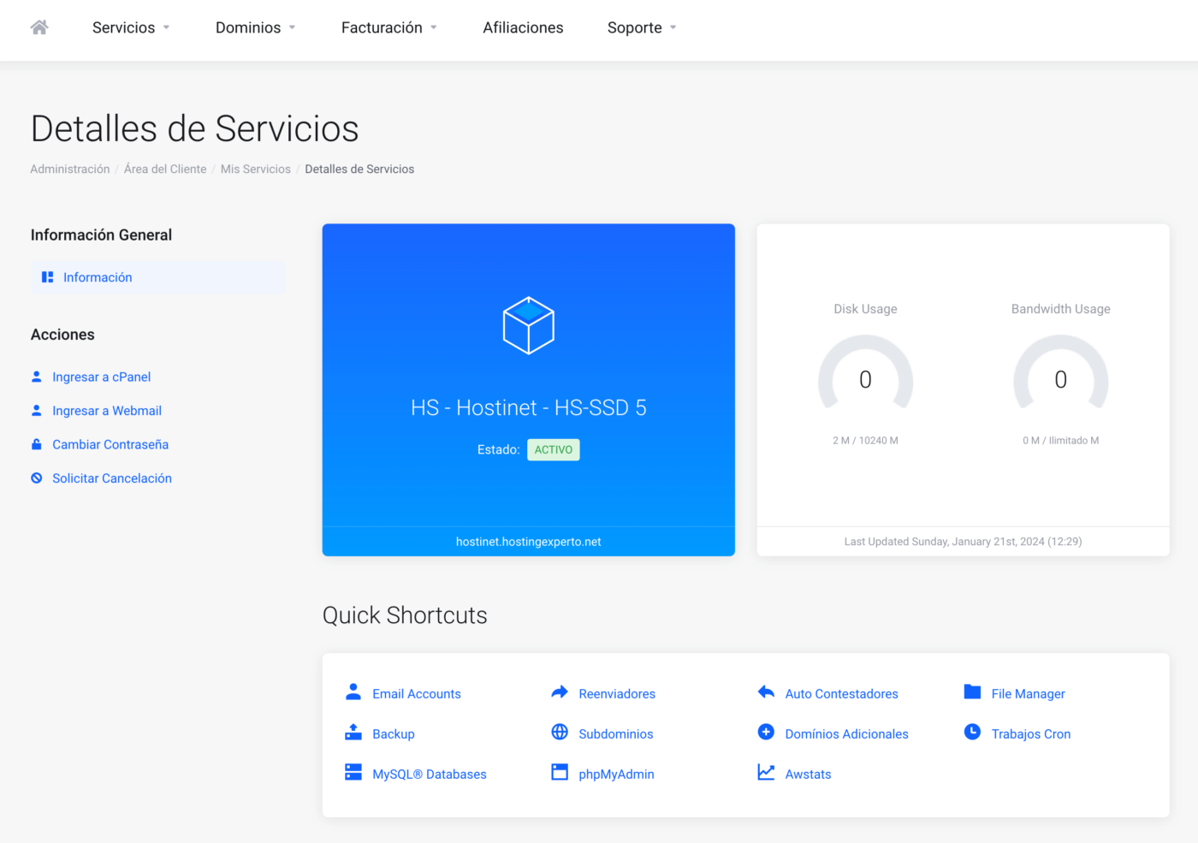Expand the Soporte dropdown arrow
The height and width of the screenshot is (843, 1198).
[673, 28]
